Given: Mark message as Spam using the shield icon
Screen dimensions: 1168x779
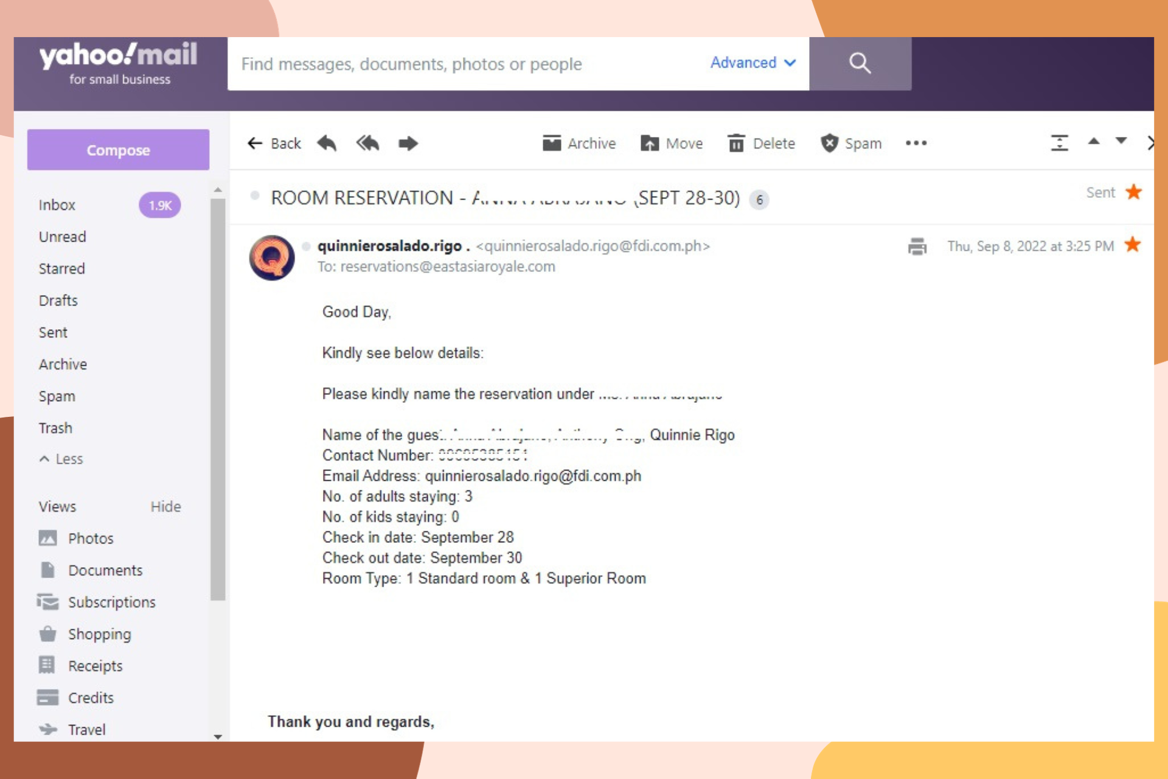Looking at the screenshot, I should pyautogui.click(x=829, y=144).
